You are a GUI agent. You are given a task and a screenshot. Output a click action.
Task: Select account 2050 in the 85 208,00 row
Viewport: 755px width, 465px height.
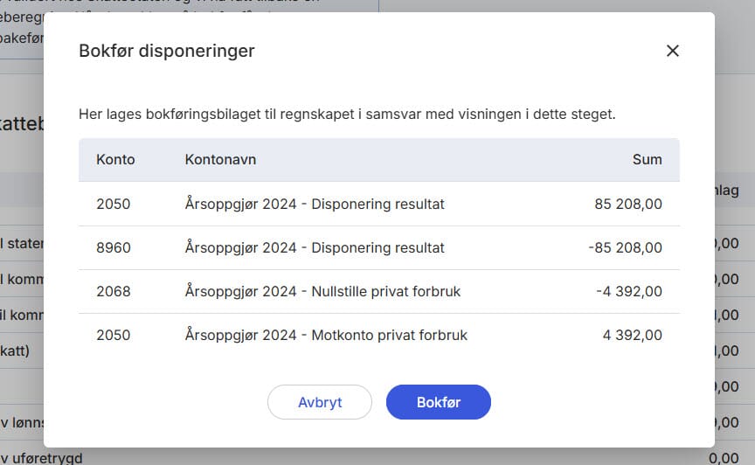point(114,205)
